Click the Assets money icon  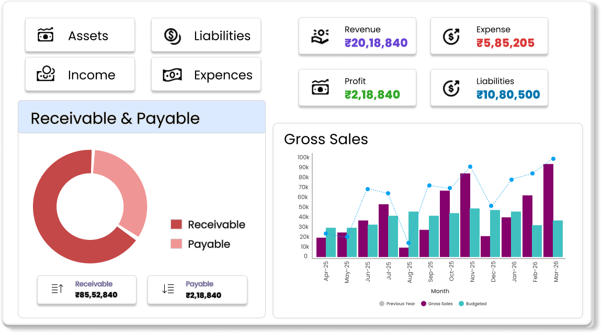(x=46, y=35)
